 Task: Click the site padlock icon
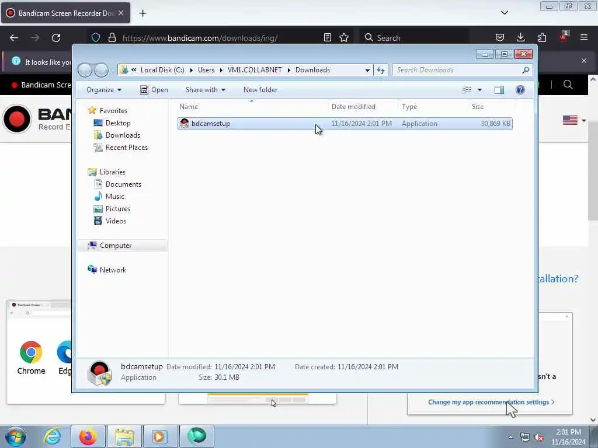coord(112,37)
